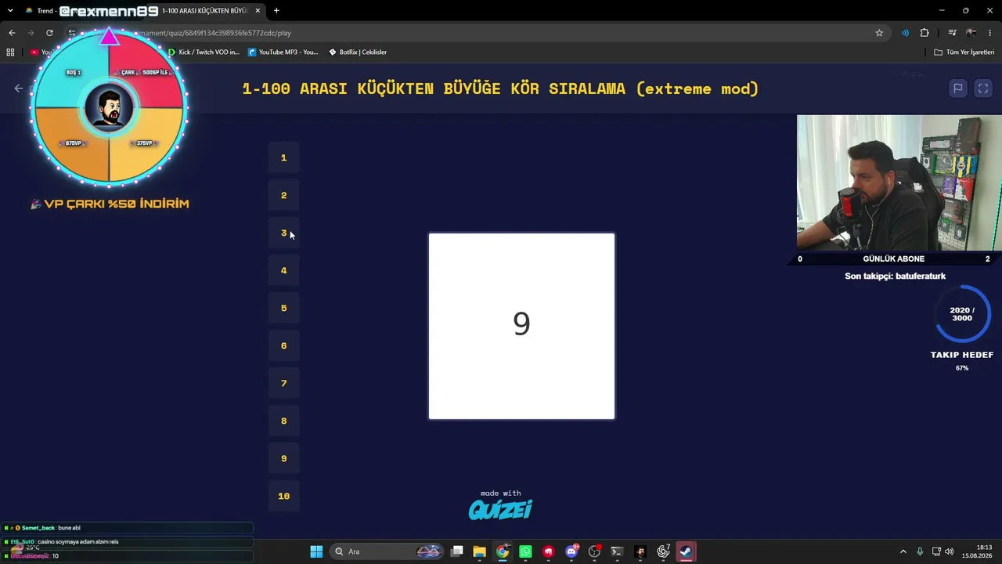Expand the tab search dropdown
This screenshot has height=564, width=1002.
click(10, 11)
